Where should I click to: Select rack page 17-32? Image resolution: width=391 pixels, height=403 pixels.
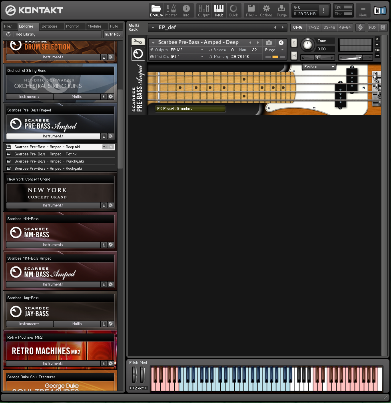point(313,27)
